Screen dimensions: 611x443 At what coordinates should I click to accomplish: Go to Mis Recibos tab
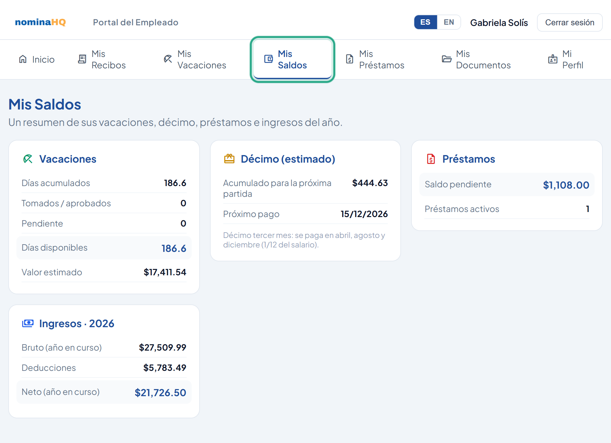pyautogui.click(x=102, y=59)
